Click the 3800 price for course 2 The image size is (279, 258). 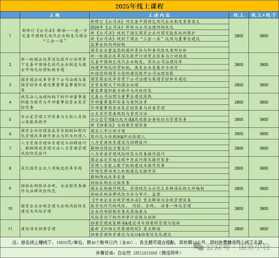coord(264,64)
